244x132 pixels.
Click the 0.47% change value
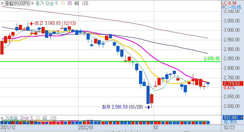coord(229,88)
